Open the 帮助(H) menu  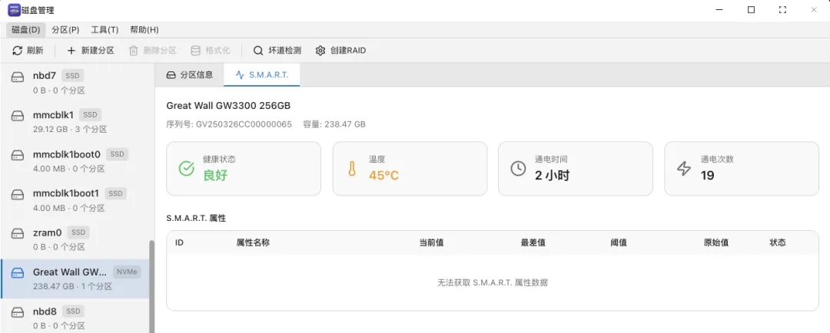coord(144,30)
